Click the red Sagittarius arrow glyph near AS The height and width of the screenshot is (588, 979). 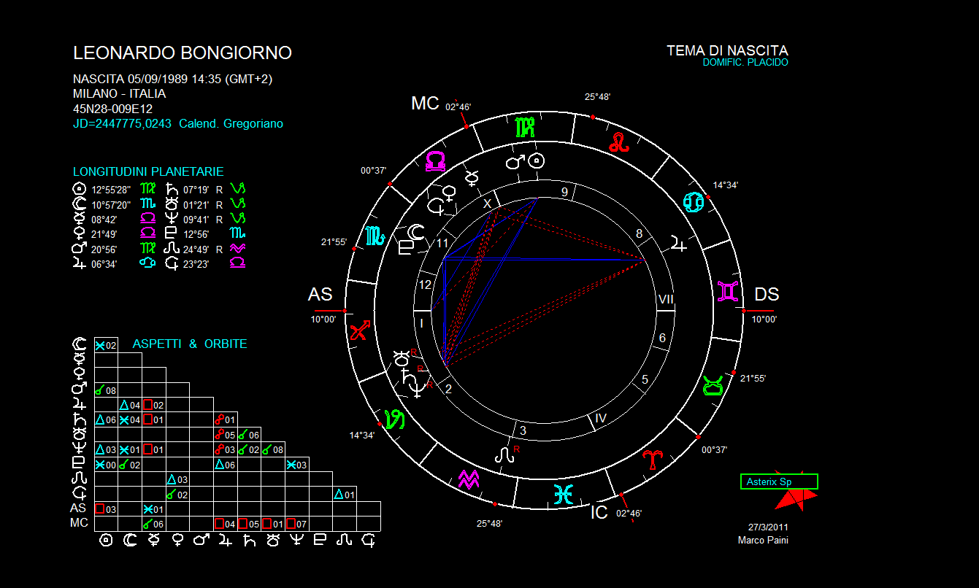tap(360, 330)
